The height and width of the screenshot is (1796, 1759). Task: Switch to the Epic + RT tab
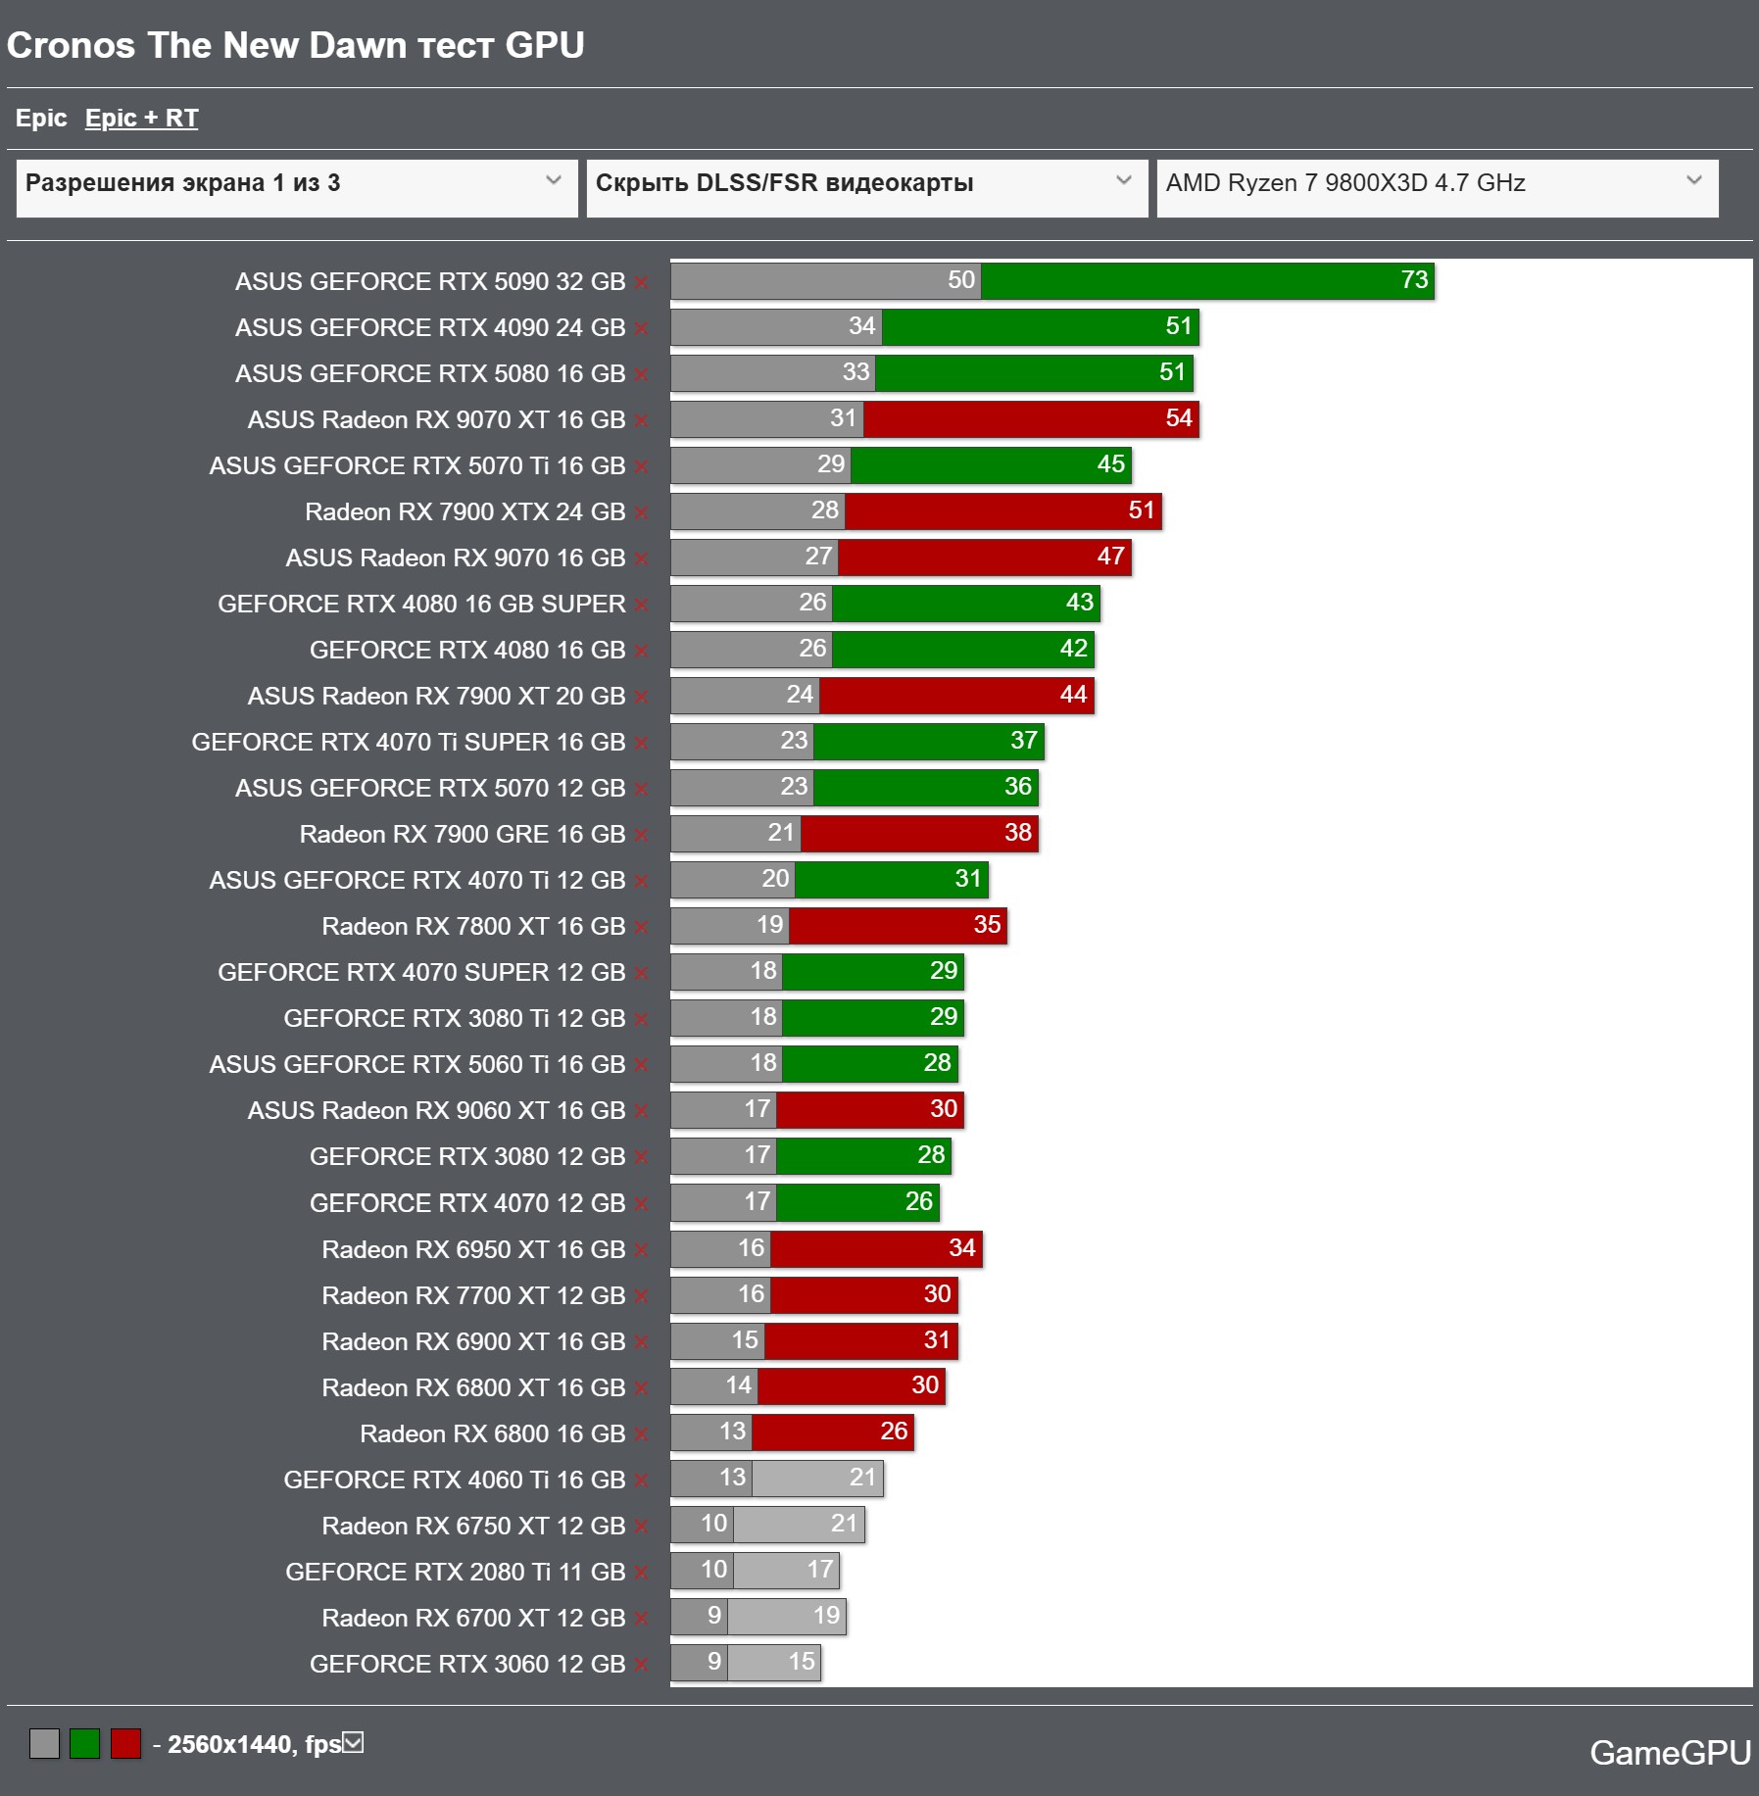(141, 119)
